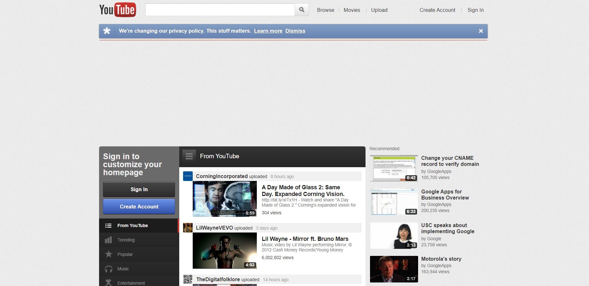Click the Music headphones icon
Screen dimensions: 589x286
click(108, 269)
